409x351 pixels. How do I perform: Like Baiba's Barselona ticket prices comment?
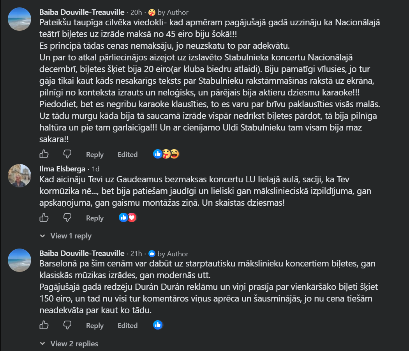click(x=44, y=325)
